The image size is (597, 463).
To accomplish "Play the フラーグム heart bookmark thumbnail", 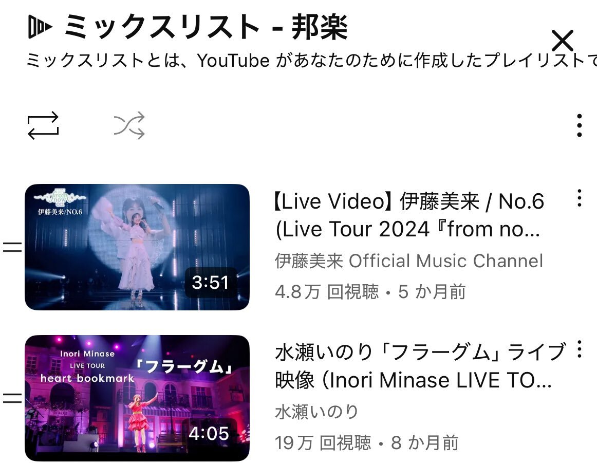I will (137, 398).
